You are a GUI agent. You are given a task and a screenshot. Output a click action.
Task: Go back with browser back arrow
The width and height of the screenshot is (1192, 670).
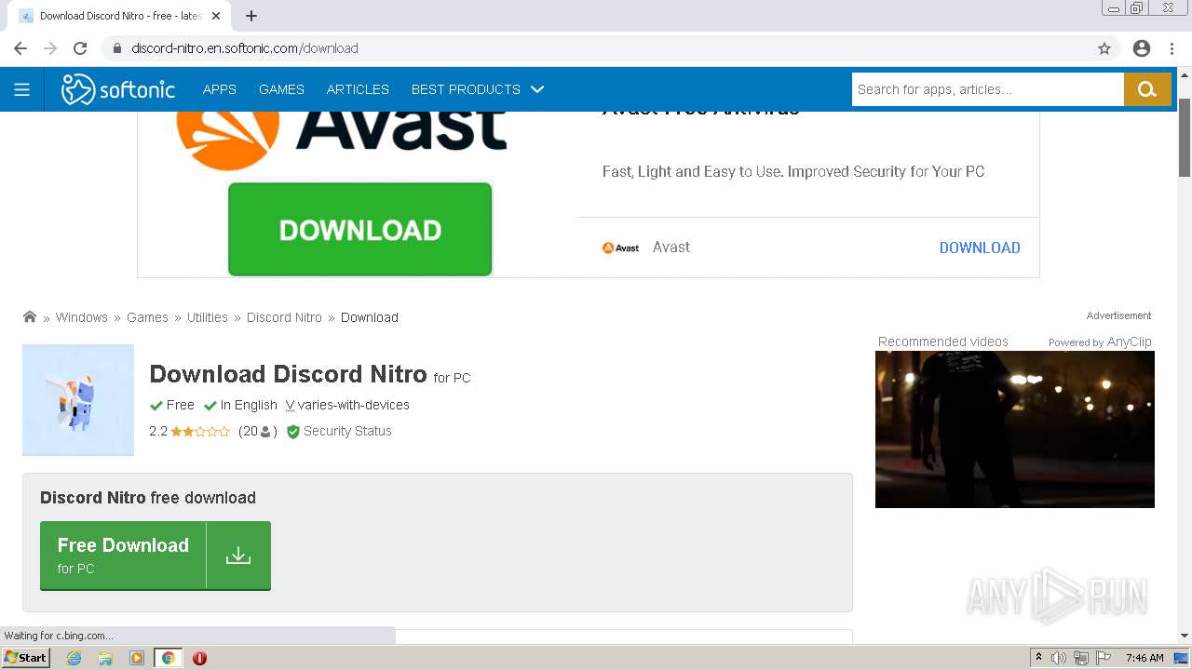click(20, 48)
